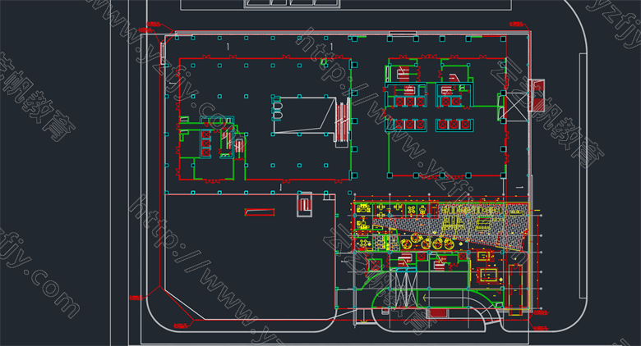Click the white crossed-square shaft near the right wall
The image size is (641, 346).
click(516, 107)
